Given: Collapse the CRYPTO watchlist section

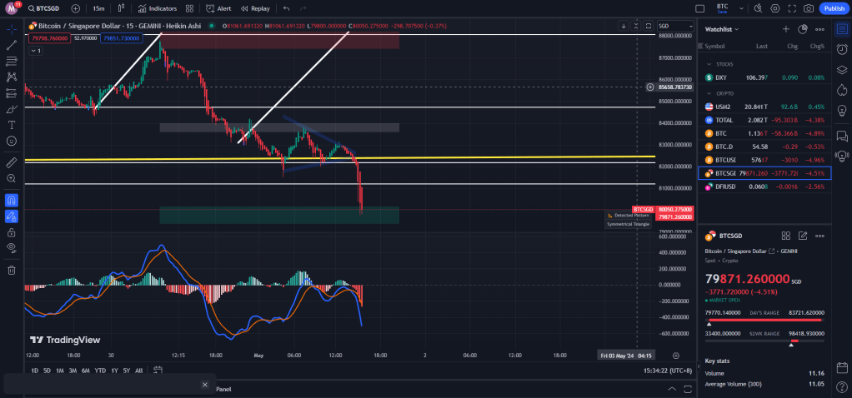Looking at the screenshot, I should pos(709,94).
